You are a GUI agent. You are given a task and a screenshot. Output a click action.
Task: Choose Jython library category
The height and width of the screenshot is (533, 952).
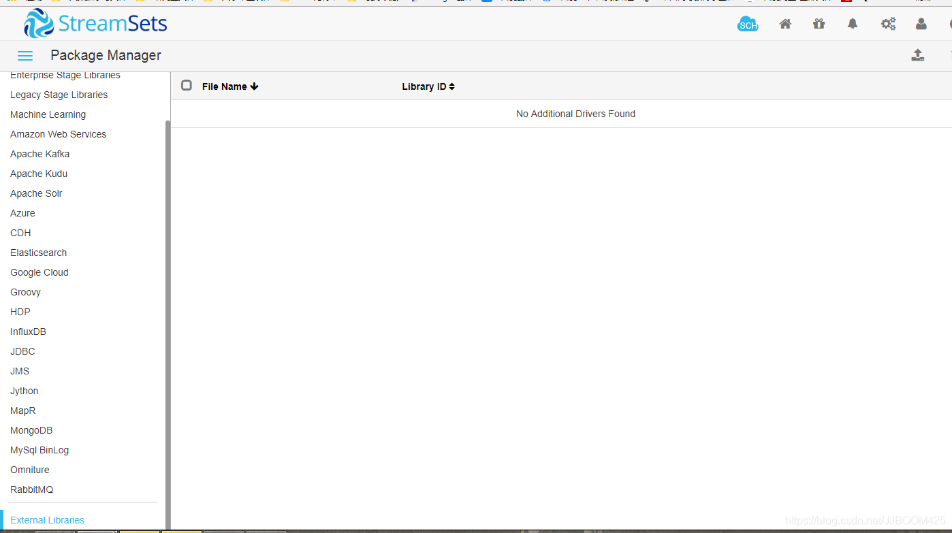(24, 391)
